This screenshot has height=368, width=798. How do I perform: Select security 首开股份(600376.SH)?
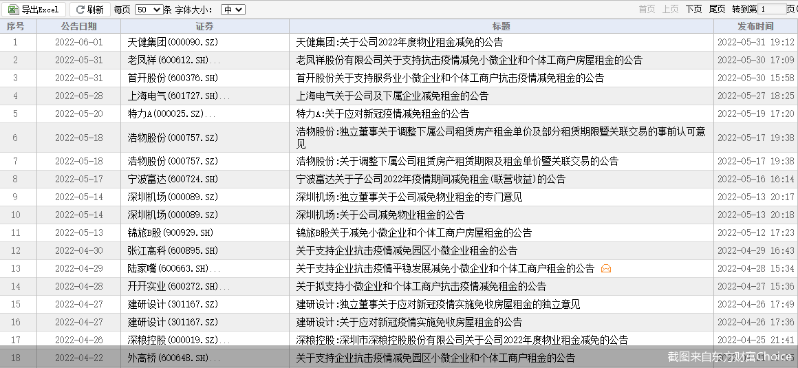pyautogui.click(x=173, y=78)
